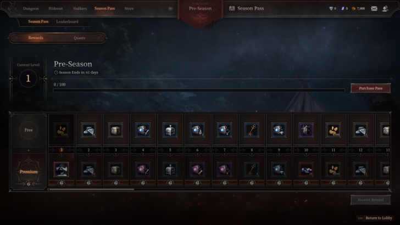This screenshot has width=400, height=225.
Task: Open the friends profile icon
Action: [x=385, y=9]
